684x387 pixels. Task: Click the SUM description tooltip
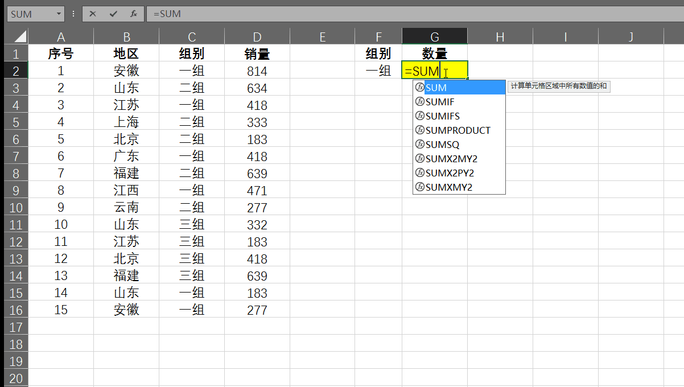tap(559, 87)
